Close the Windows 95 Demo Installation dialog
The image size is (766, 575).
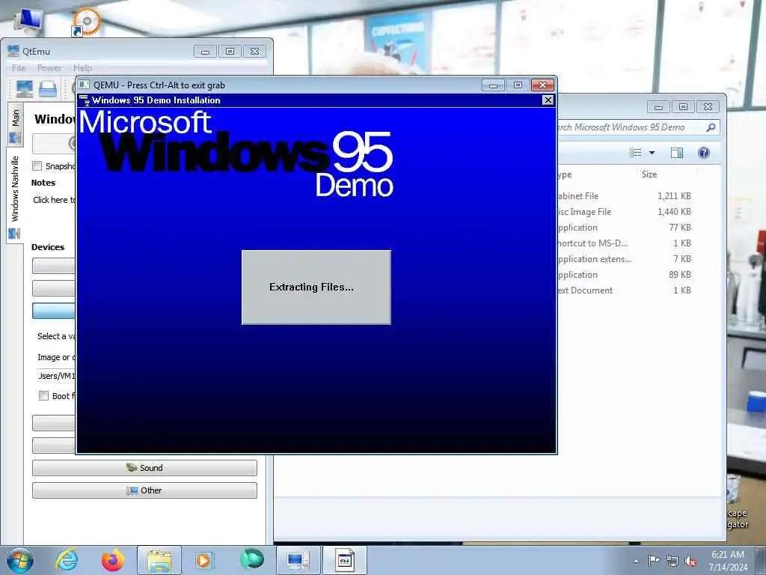[x=548, y=100]
